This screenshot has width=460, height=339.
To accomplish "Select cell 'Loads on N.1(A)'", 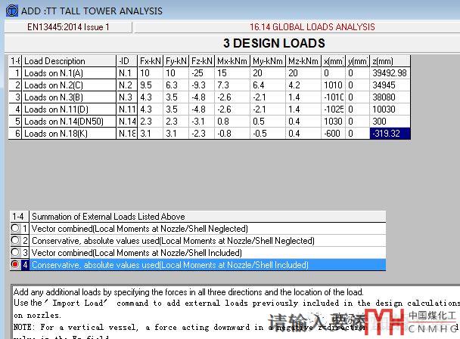I will (x=70, y=73).
